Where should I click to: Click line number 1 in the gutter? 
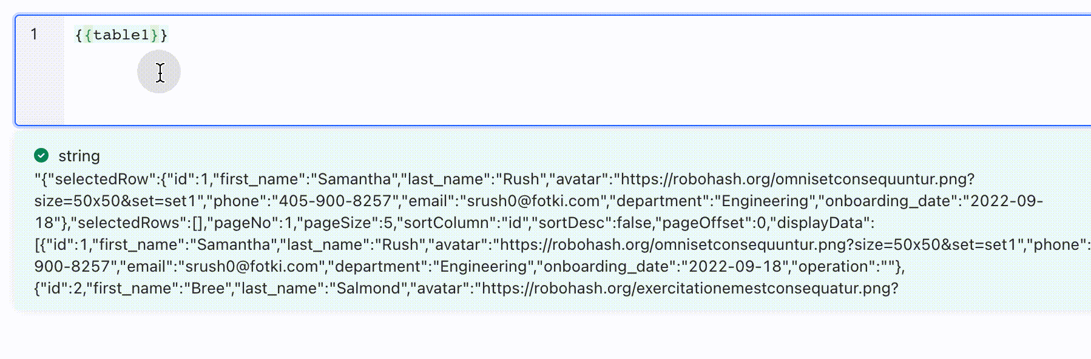pyautogui.click(x=35, y=35)
